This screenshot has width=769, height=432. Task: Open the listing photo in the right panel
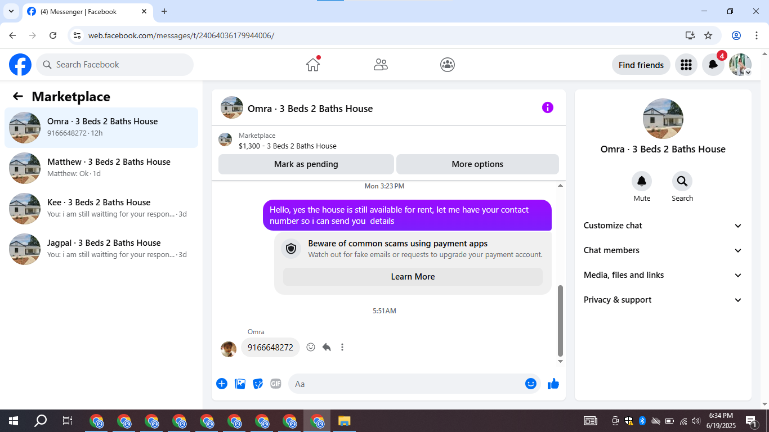tap(663, 119)
